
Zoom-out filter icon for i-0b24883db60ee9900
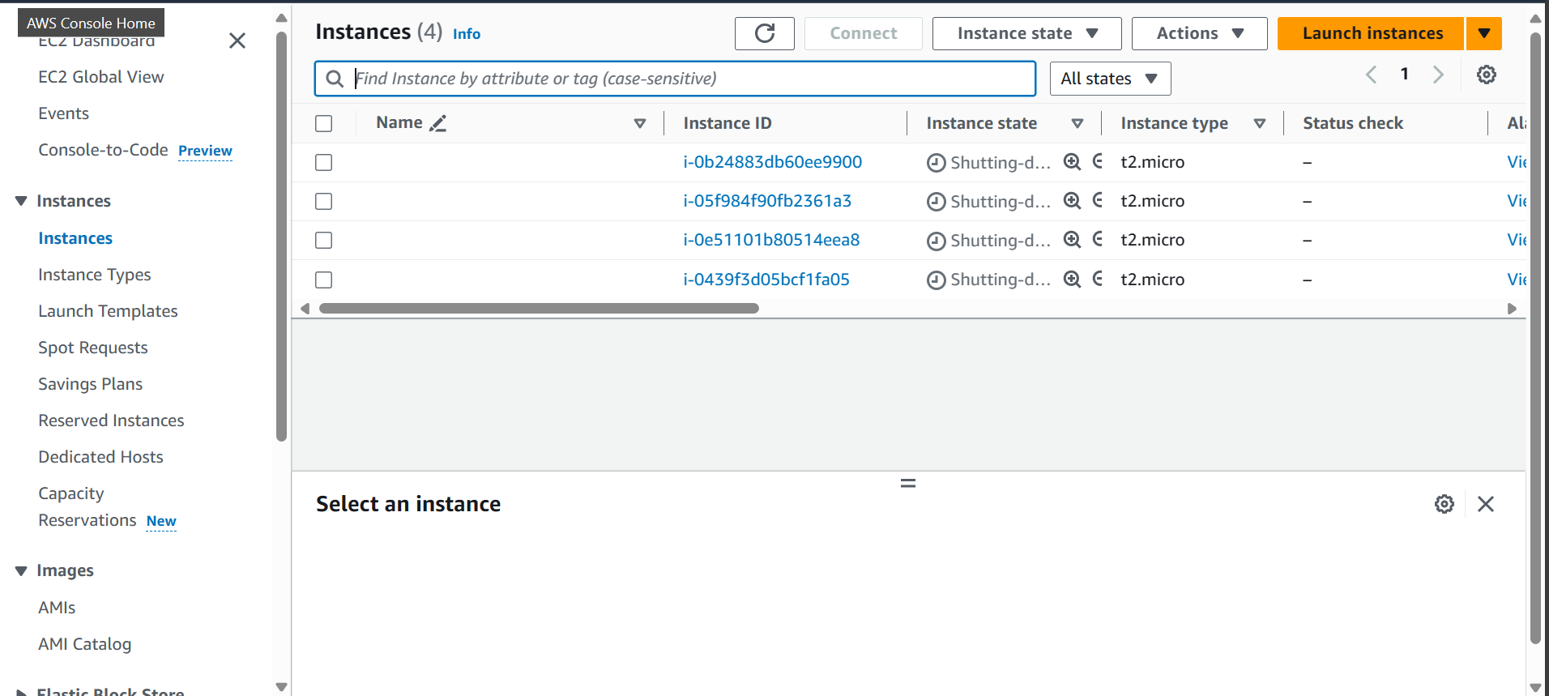click(x=1098, y=161)
